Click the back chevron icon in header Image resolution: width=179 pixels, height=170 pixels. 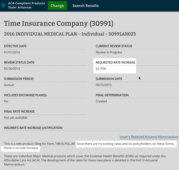point(3,5)
